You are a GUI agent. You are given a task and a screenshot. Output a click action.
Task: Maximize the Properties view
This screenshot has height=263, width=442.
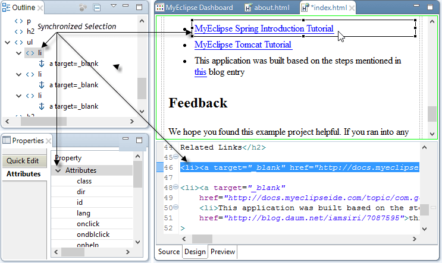coord(139,140)
